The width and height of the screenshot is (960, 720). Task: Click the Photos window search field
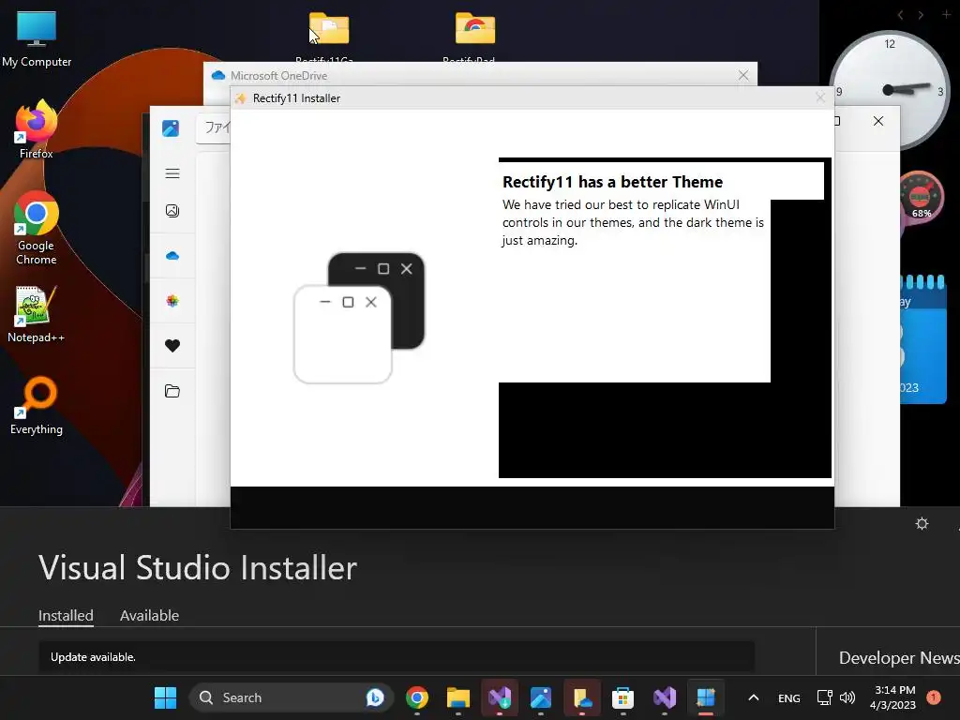(x=214, y=127)
